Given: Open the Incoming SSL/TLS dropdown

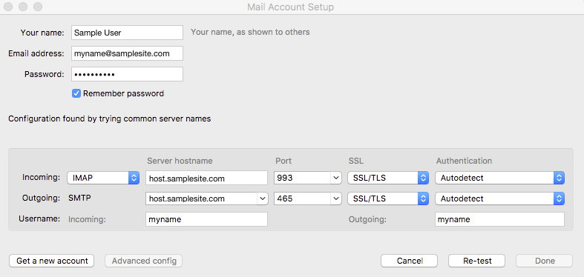Looking at the screenshot, I should [x=387, y=178].
